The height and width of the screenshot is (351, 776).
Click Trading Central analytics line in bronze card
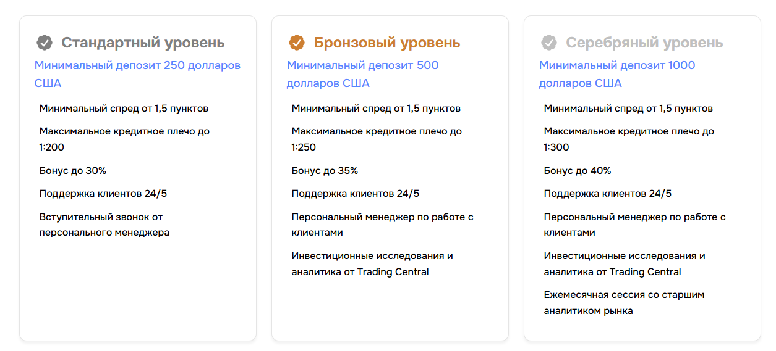[372, 264]
